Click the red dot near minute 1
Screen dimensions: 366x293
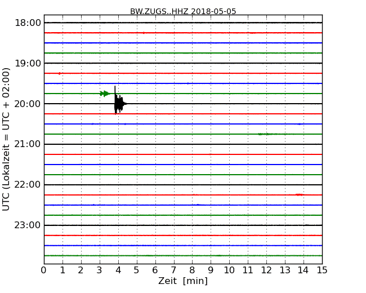[60, 73]
